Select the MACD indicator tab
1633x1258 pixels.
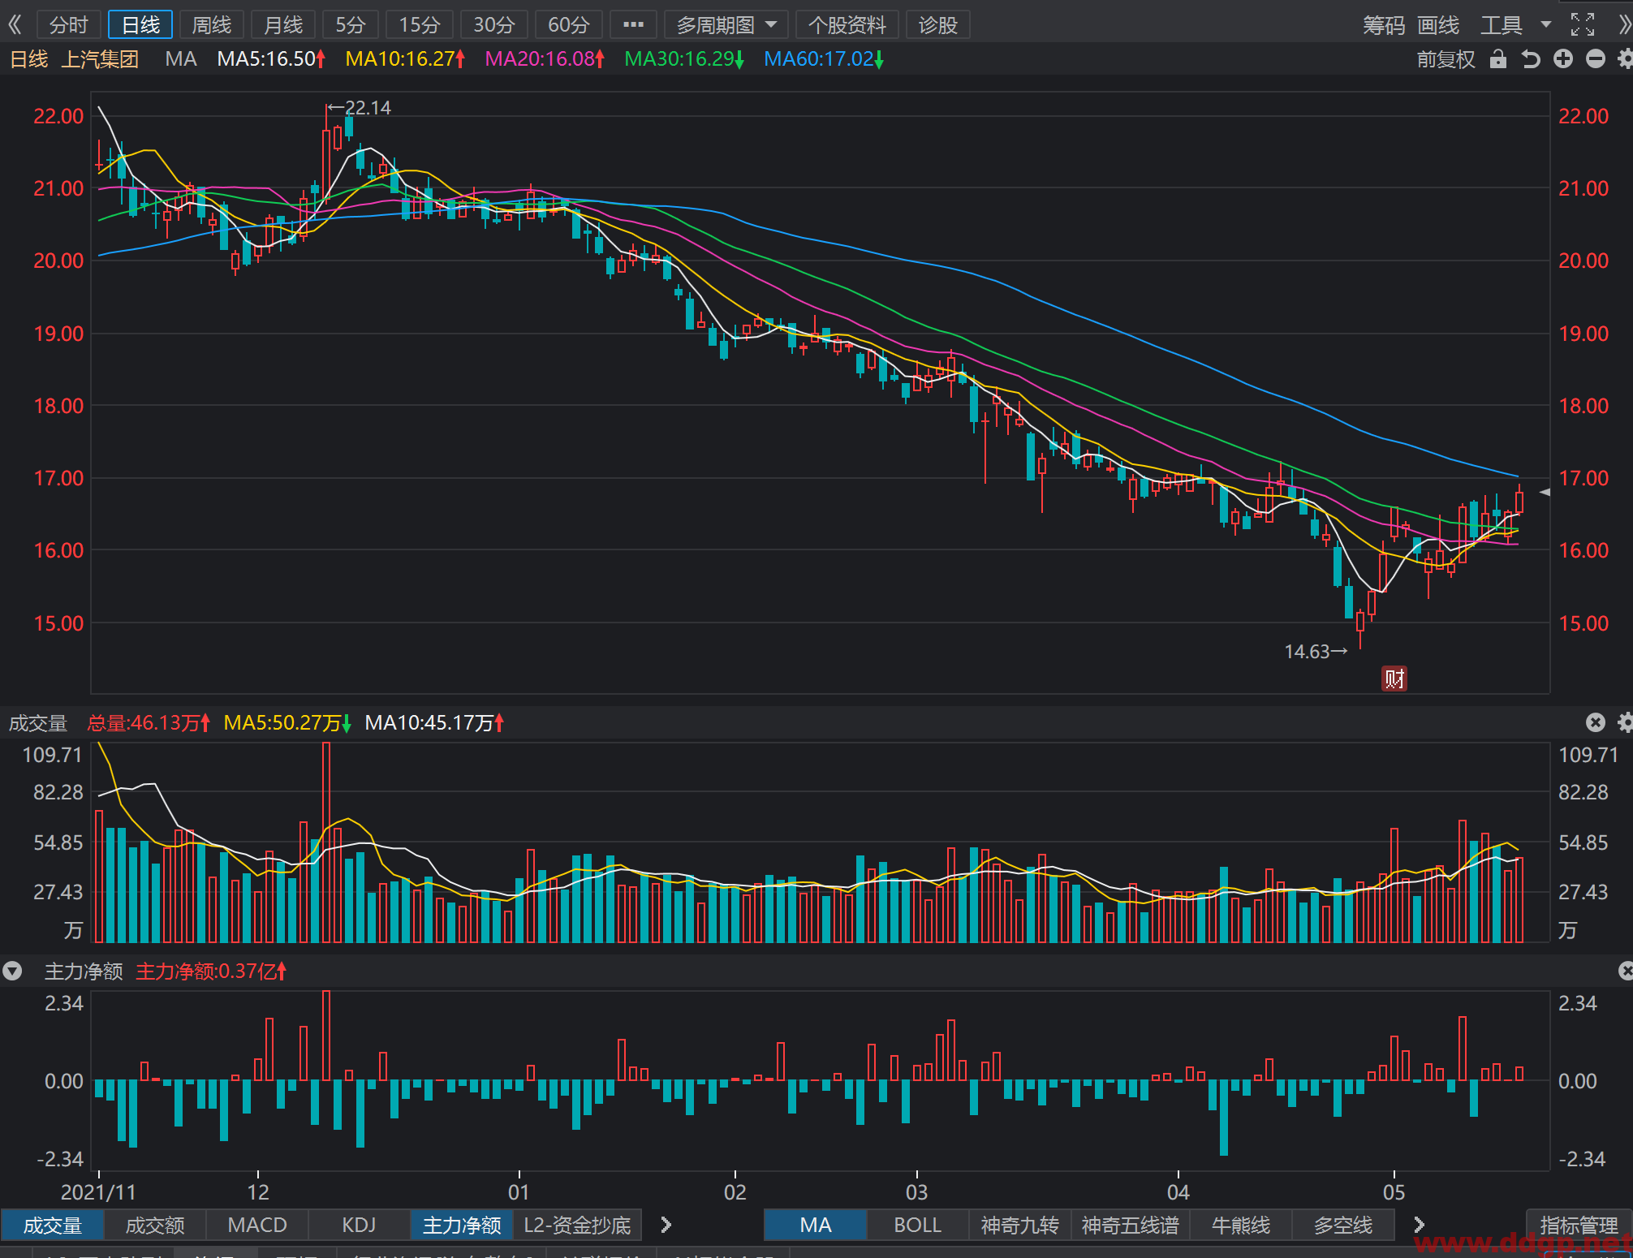(x=257, y=1225)
